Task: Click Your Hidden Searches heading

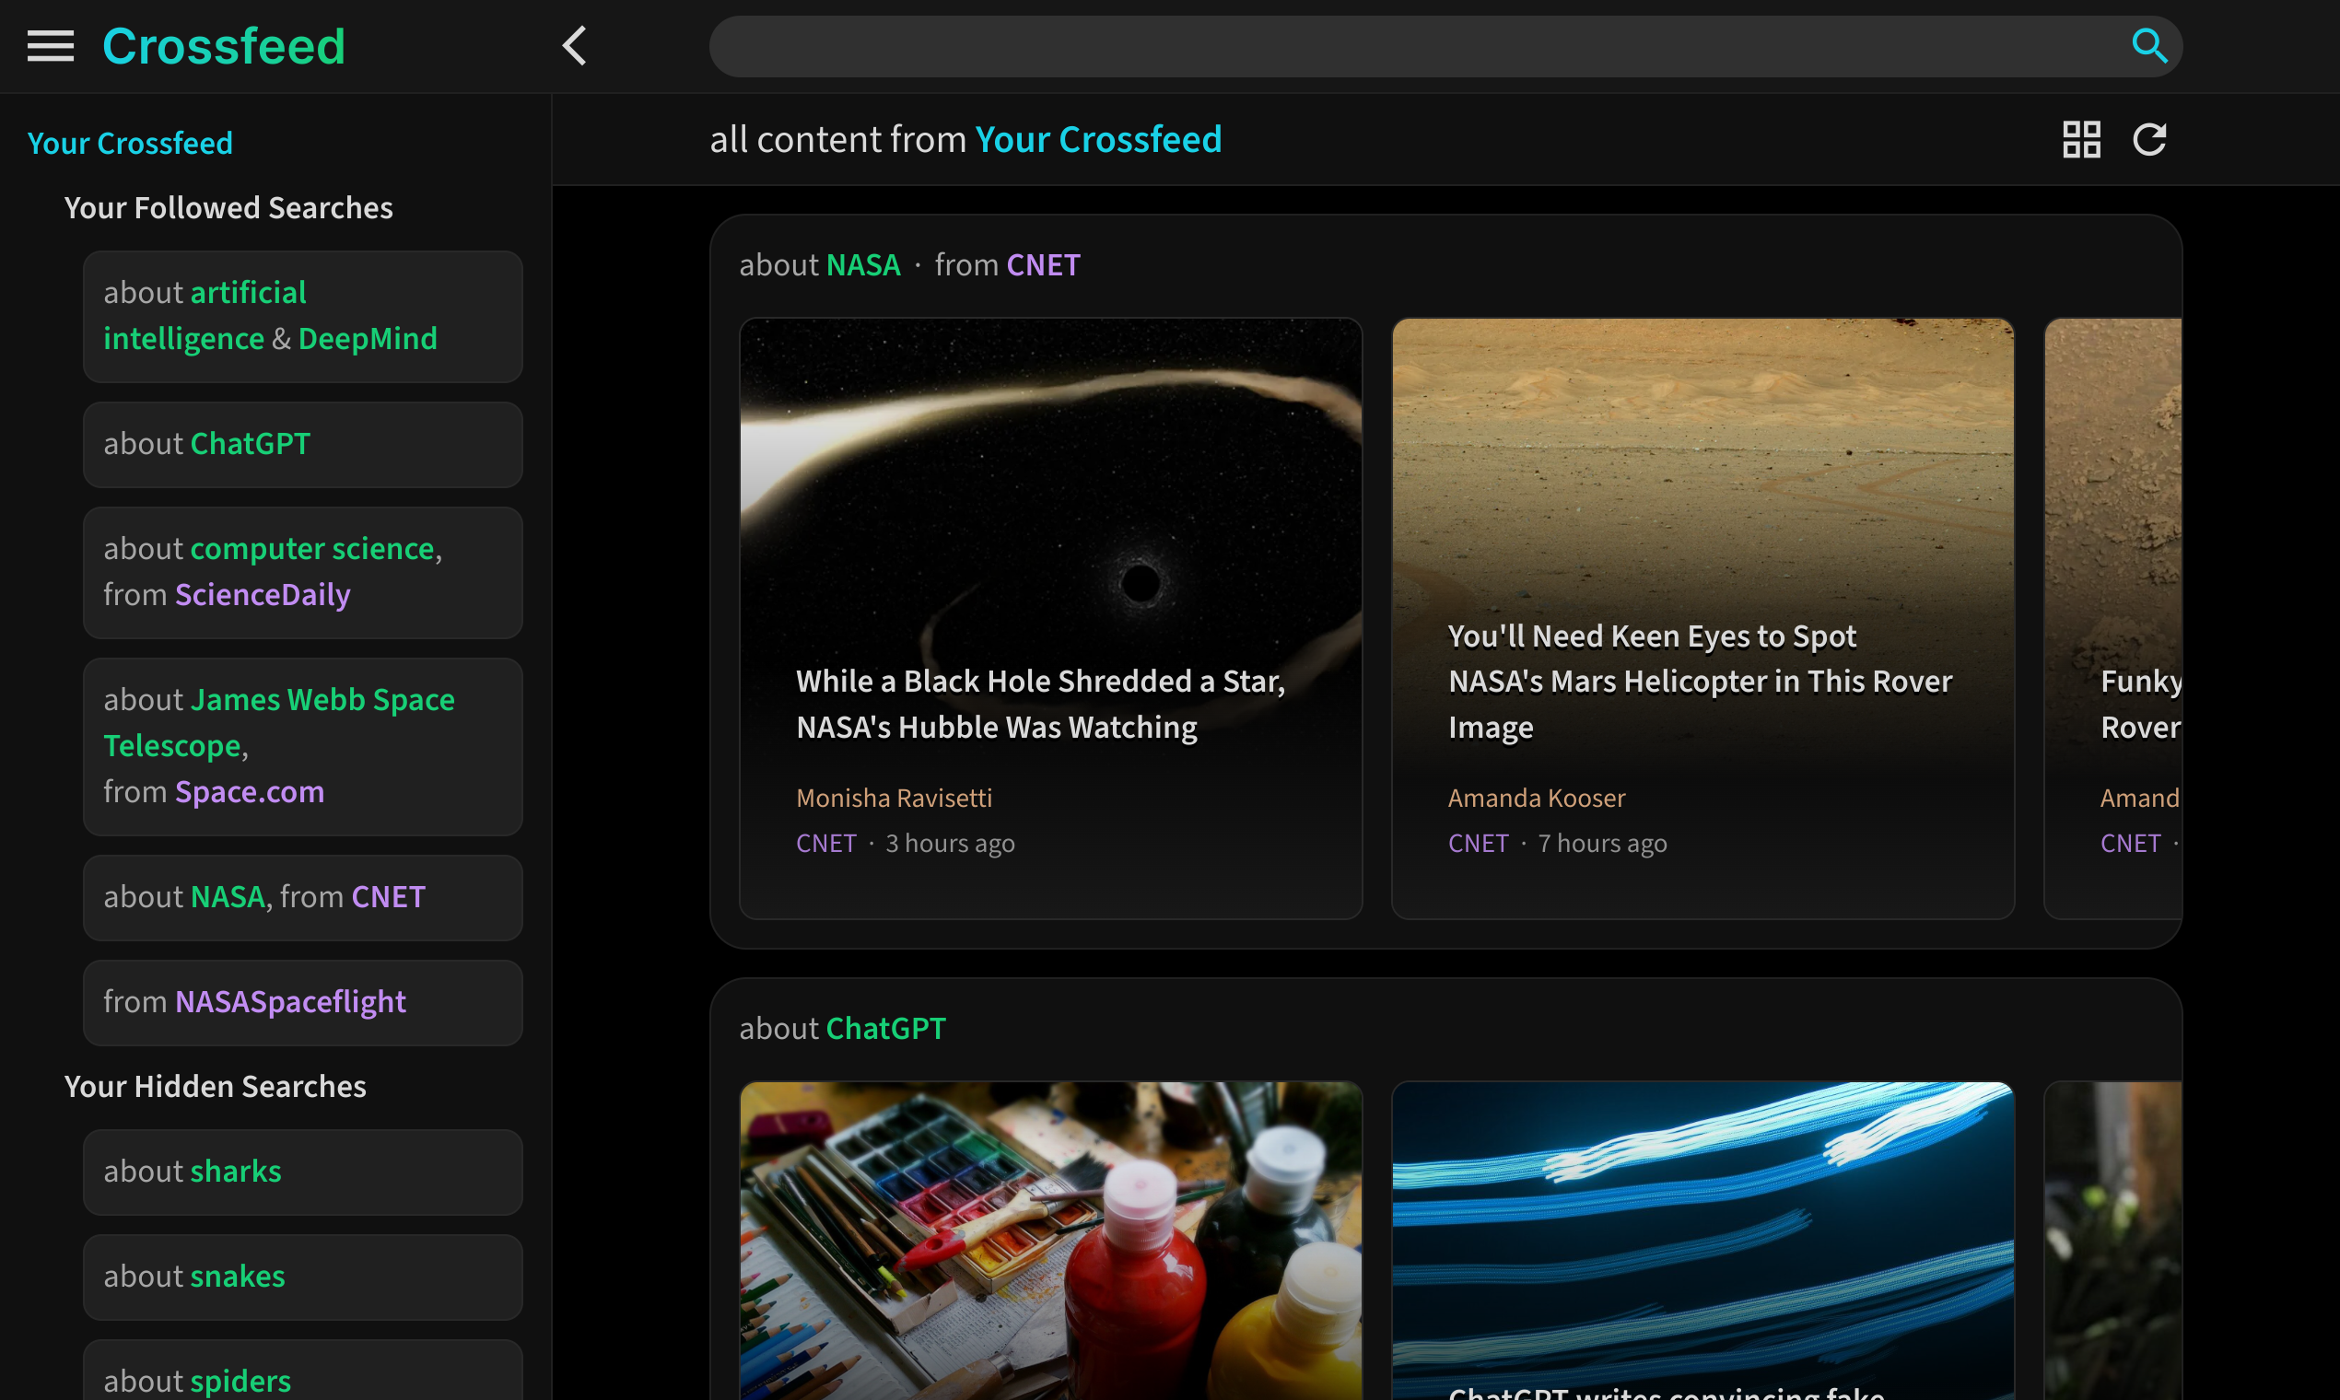Action: 216,1086
